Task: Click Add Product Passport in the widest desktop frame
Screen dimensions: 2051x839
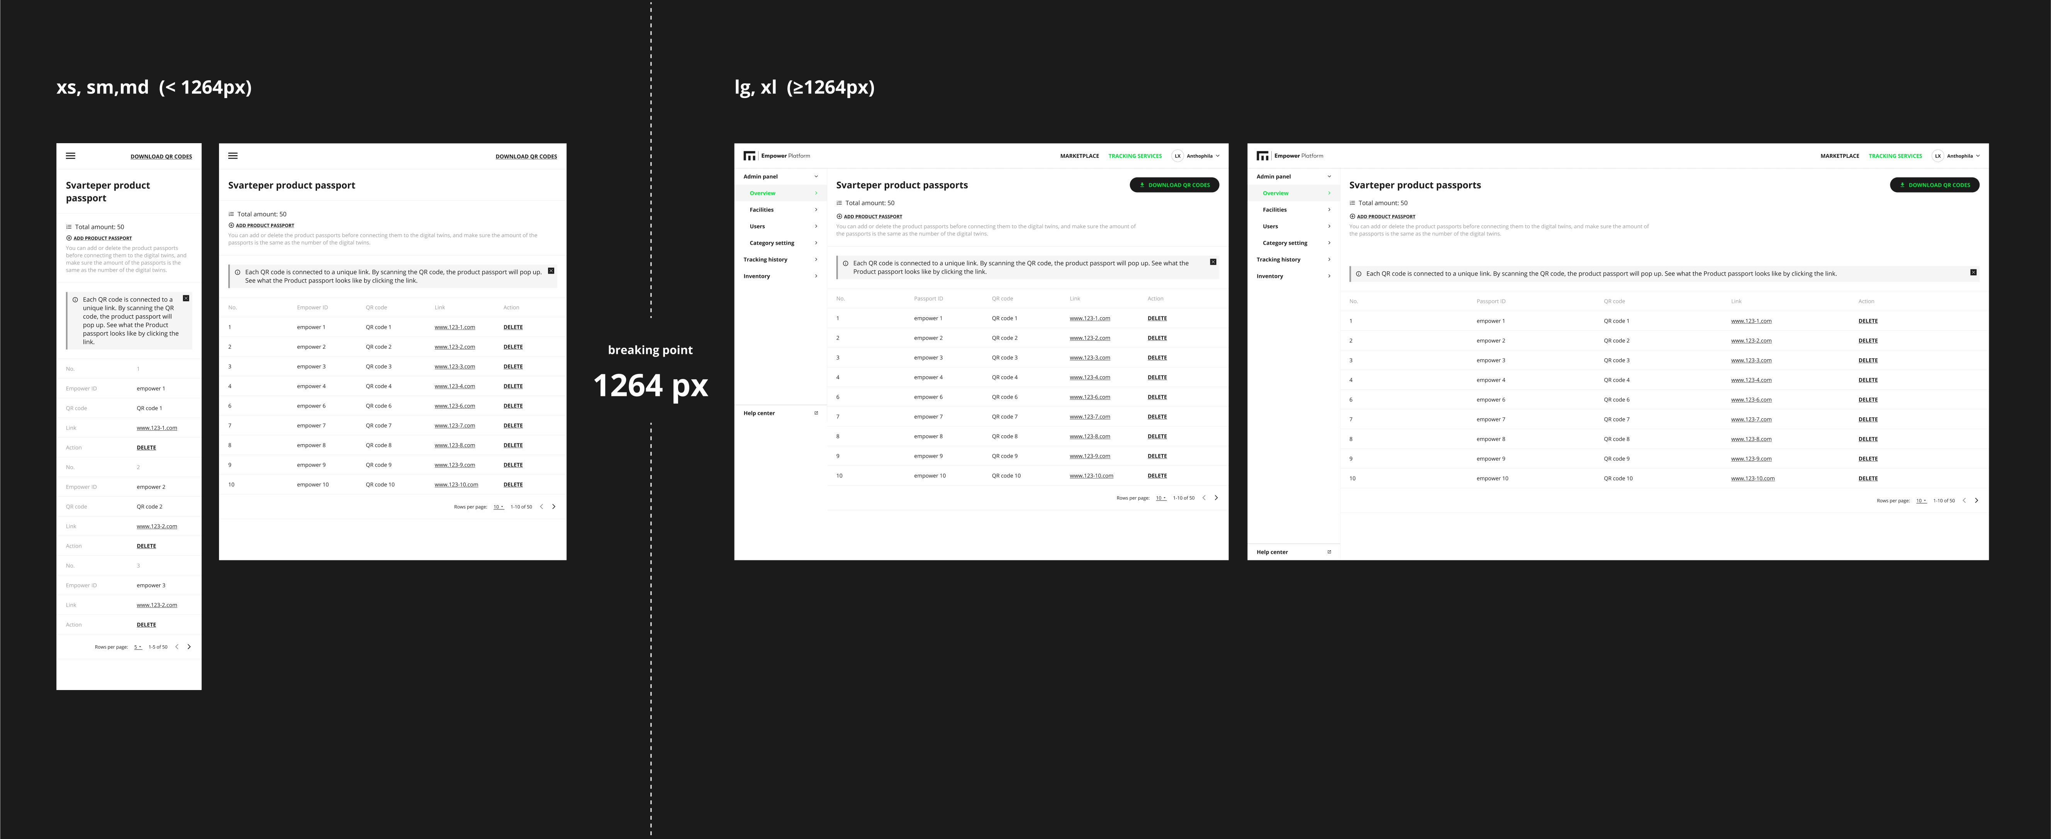Action: 1382,217
